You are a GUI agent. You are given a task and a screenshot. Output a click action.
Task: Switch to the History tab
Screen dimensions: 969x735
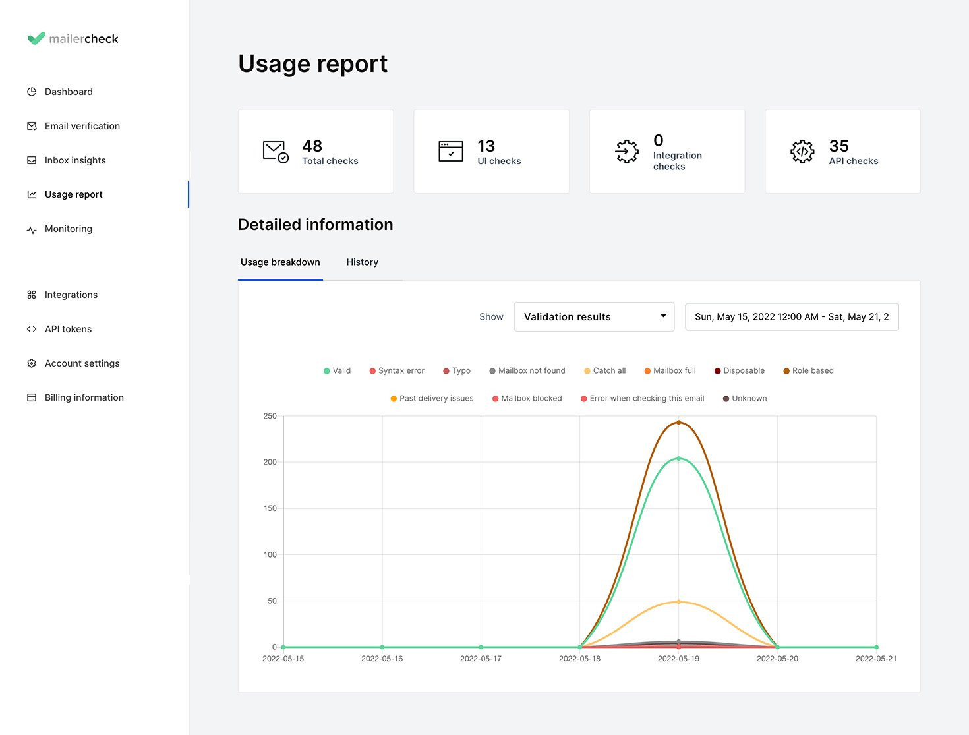[x=363, y=262]
